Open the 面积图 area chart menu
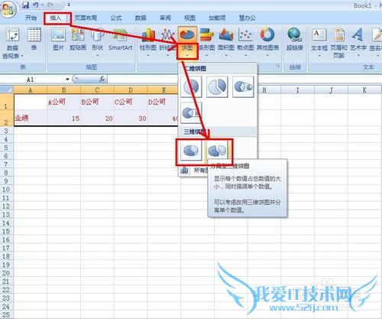The width and height of the screenshot is (382, 319). [226, 42]
